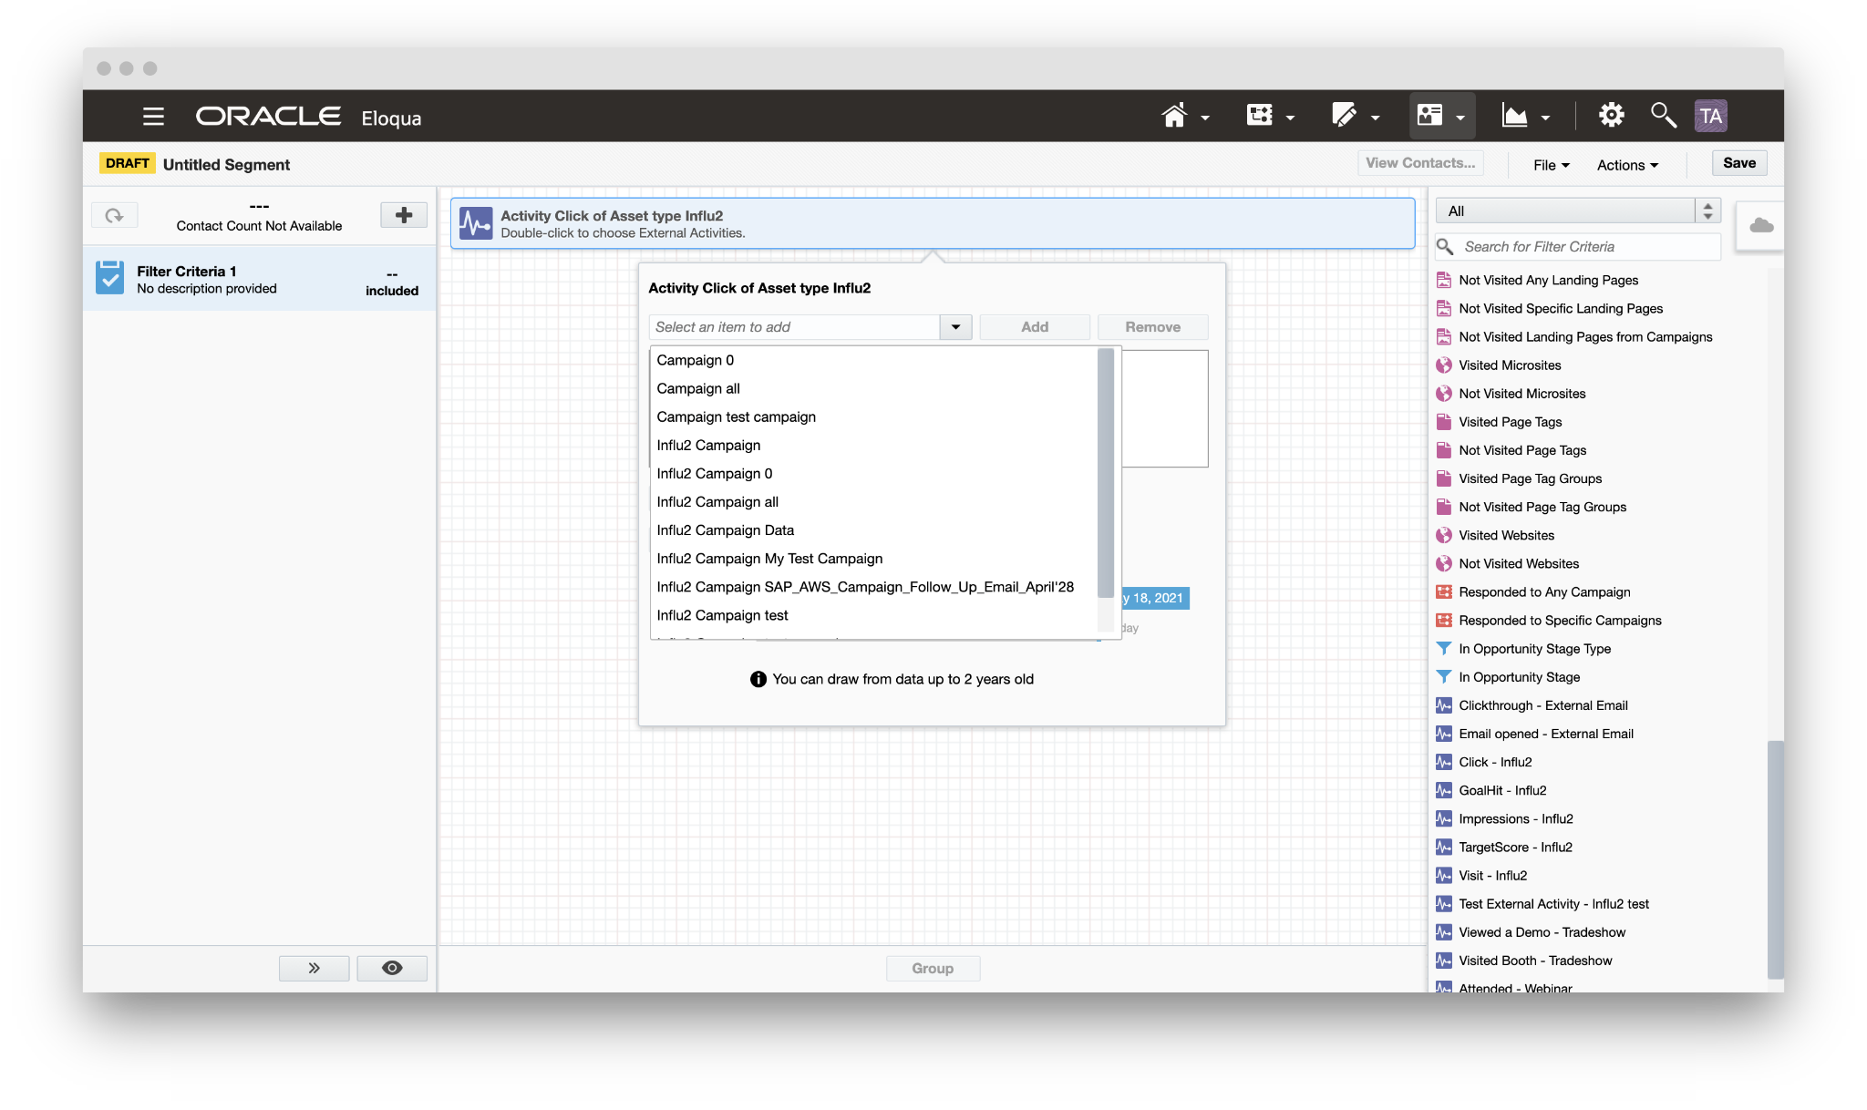The image size is (1867, 1110).
Task: Click the cloud icon on right panel
Action: (1761, 226)
